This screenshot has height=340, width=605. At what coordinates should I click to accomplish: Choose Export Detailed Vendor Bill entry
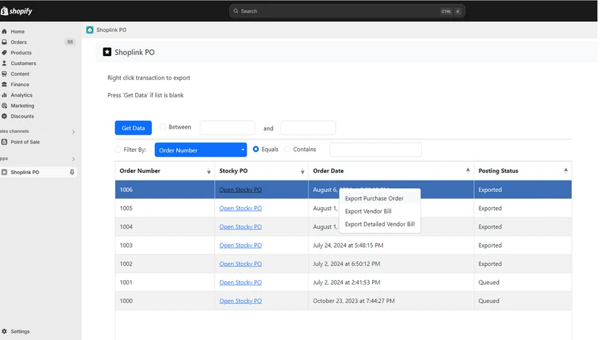point(380,224)
